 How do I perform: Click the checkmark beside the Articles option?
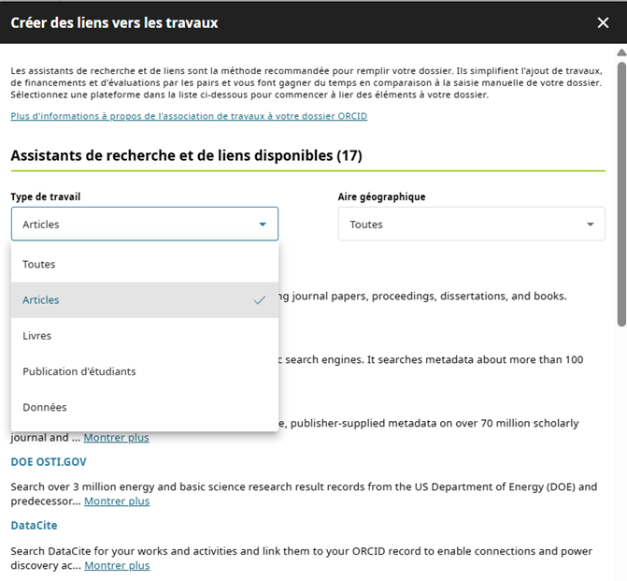coord(260,300)
